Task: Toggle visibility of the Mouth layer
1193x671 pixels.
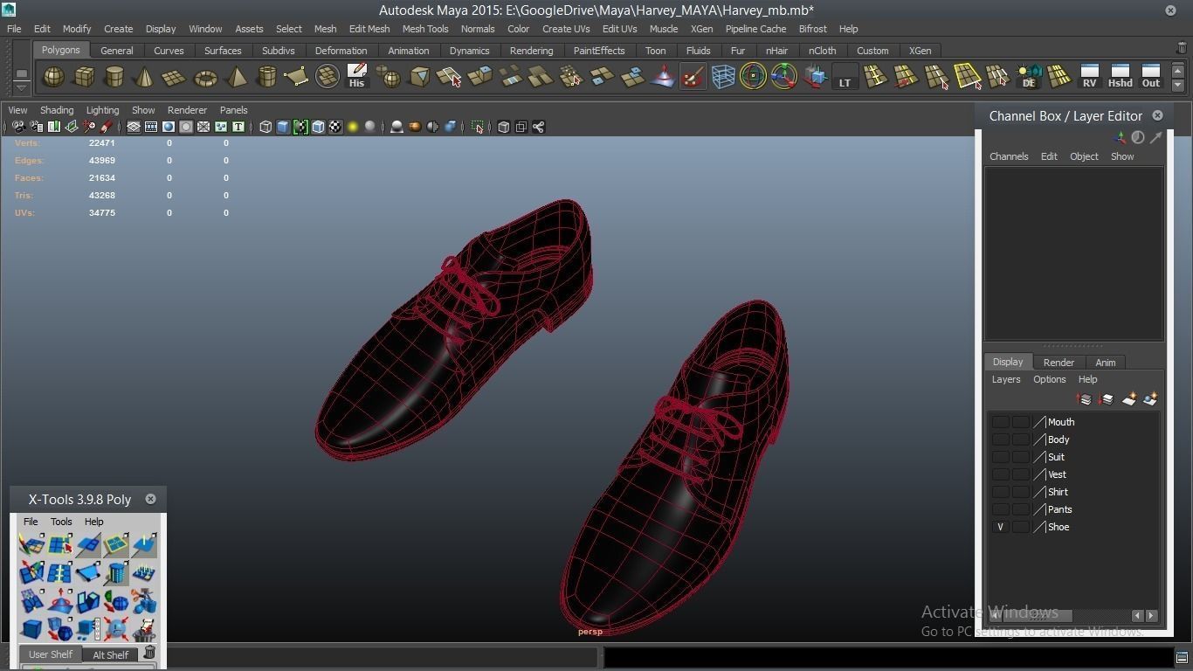Action: [1001, 422]
